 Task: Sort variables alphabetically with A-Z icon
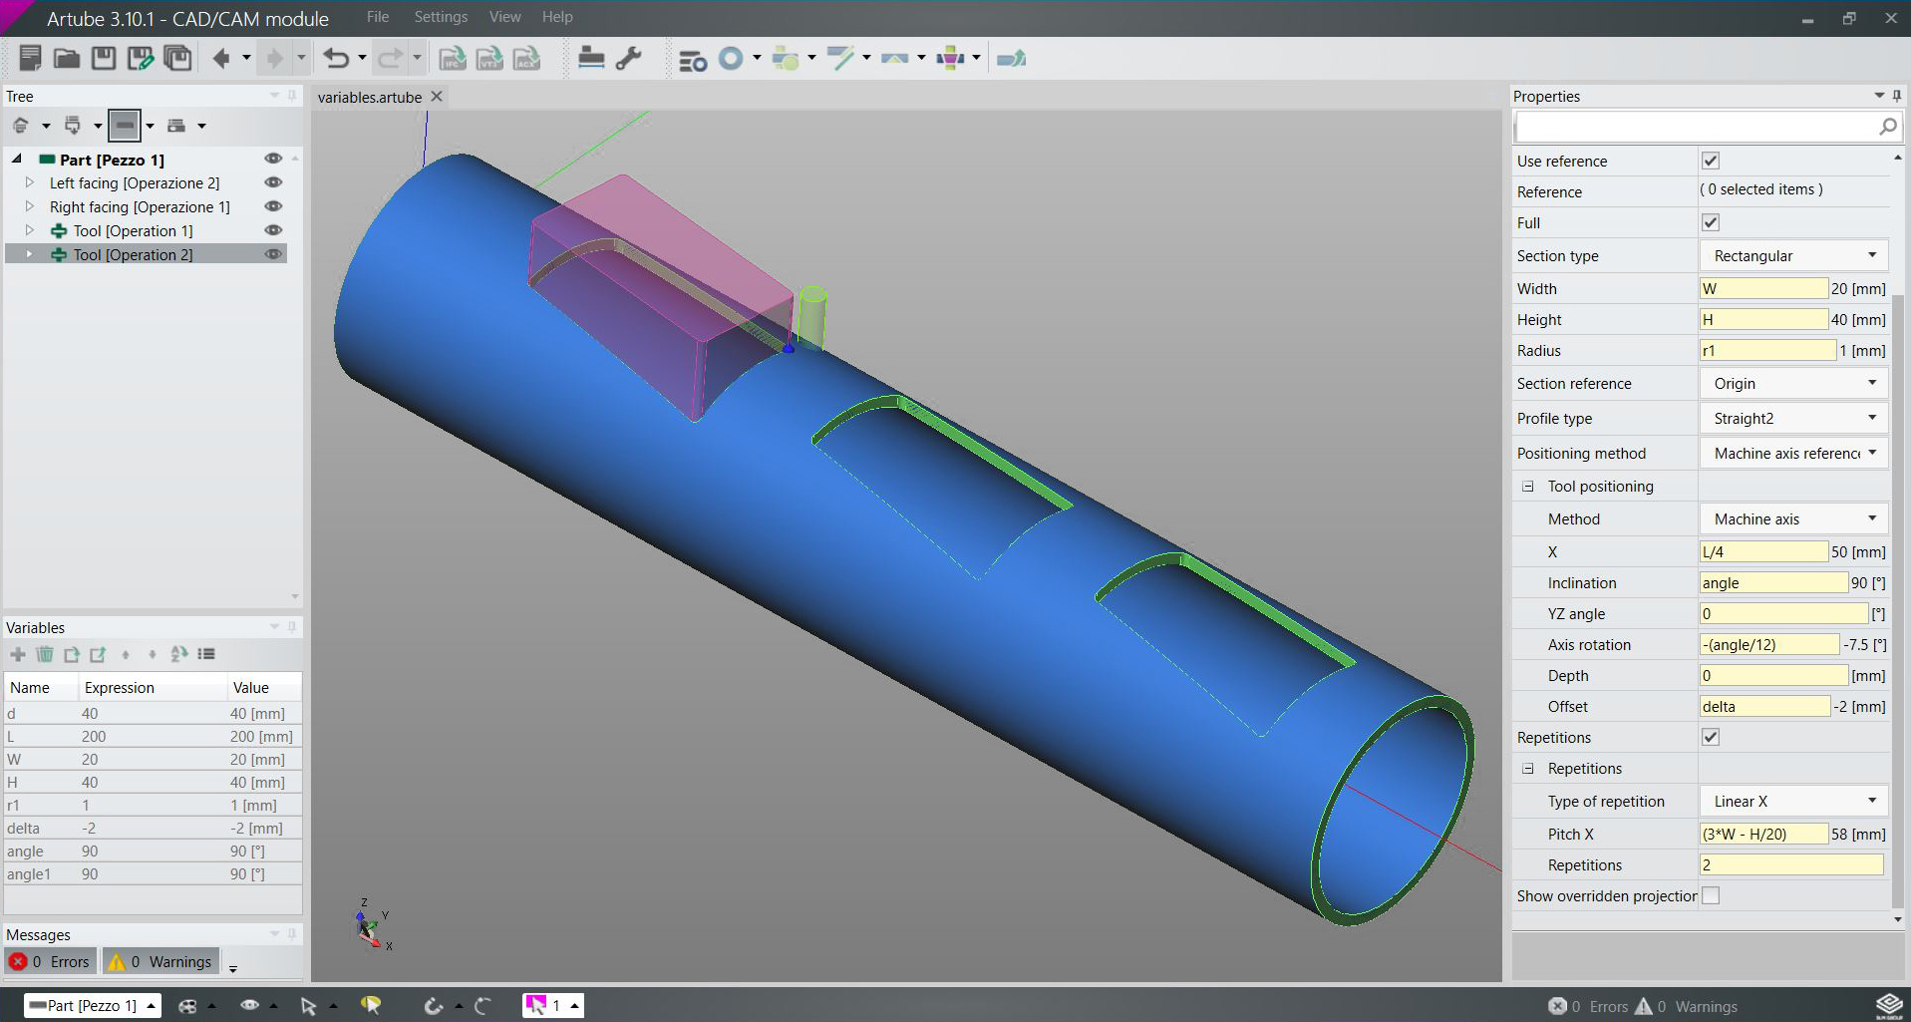pos(179,654)
